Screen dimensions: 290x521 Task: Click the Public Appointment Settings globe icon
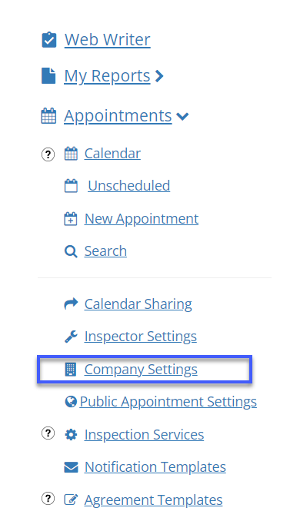[x=71, y=401]
